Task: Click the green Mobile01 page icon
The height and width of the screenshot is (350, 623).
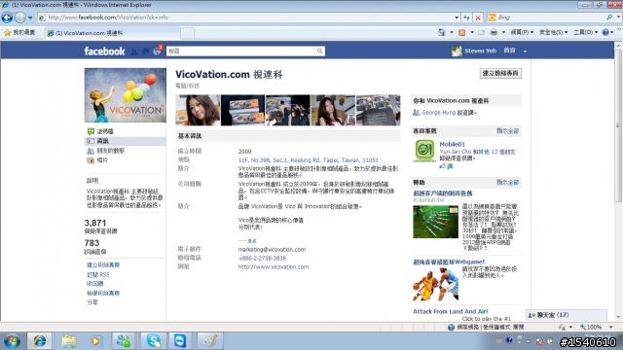Action: (x=424, y=151)
